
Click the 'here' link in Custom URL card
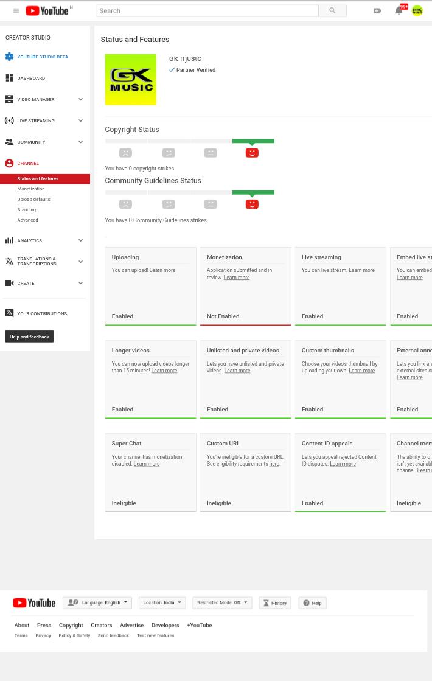[x=274, y=464]
